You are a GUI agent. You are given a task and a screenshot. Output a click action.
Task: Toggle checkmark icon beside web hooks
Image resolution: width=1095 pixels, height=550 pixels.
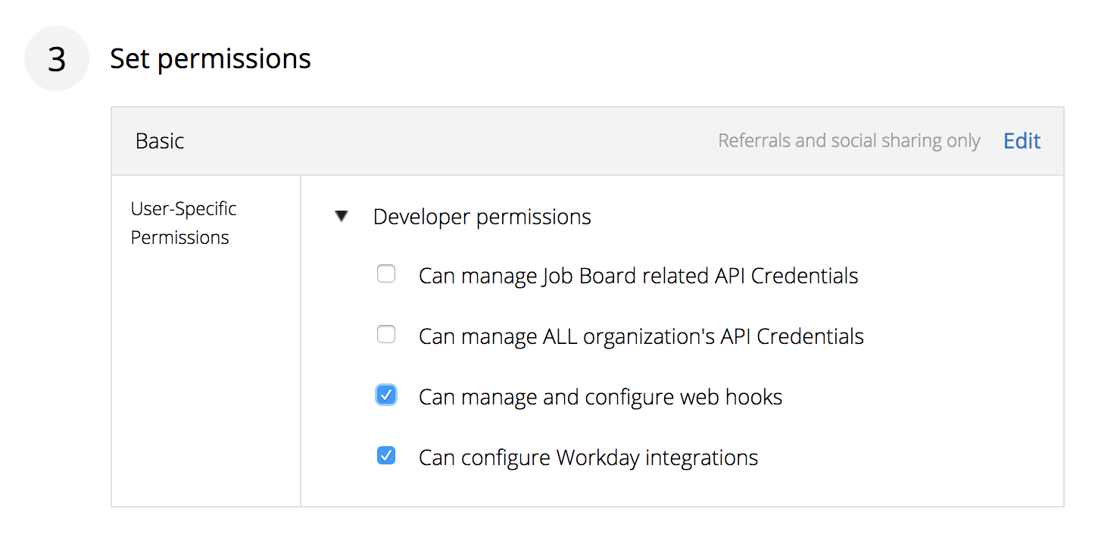pos(386,395)
